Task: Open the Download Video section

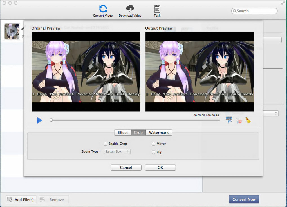Action: click(x=130, y=11)
